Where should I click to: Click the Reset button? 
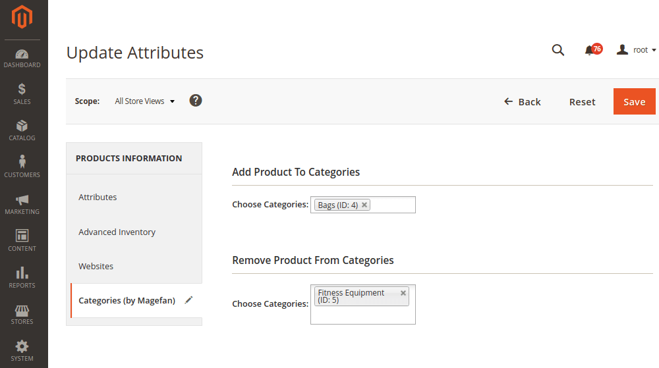582,102
